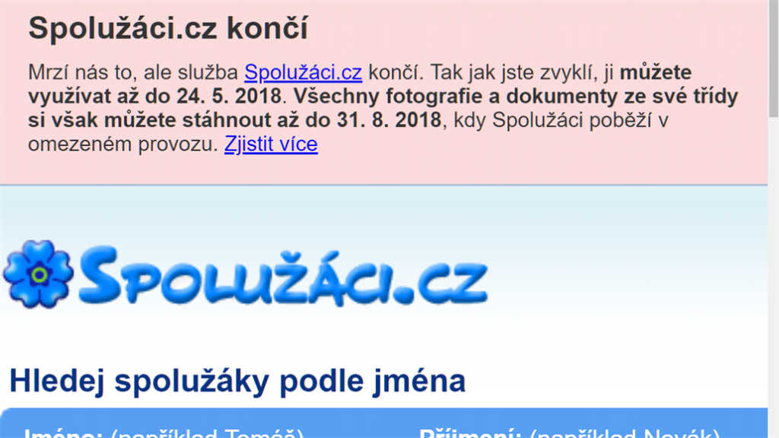Screen dimensions: 779x438
Task: Click the words omezeném provozu
Action: click(122, 144)
